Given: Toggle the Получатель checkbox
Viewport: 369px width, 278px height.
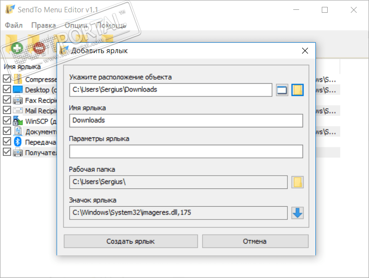Looking at the screenshot, I should [7, 152].
